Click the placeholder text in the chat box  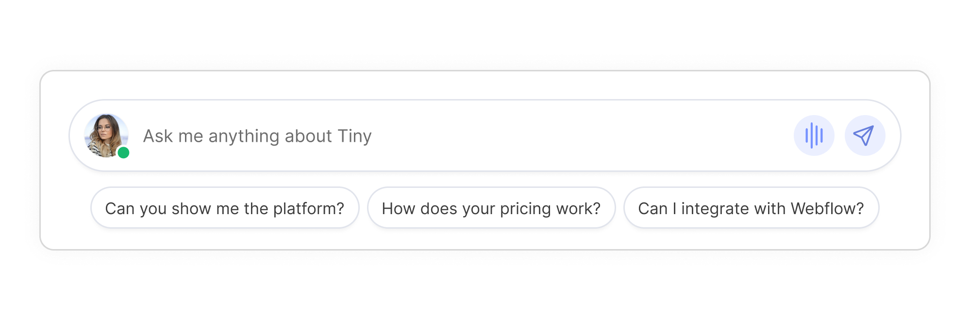[x=257, y=136]
